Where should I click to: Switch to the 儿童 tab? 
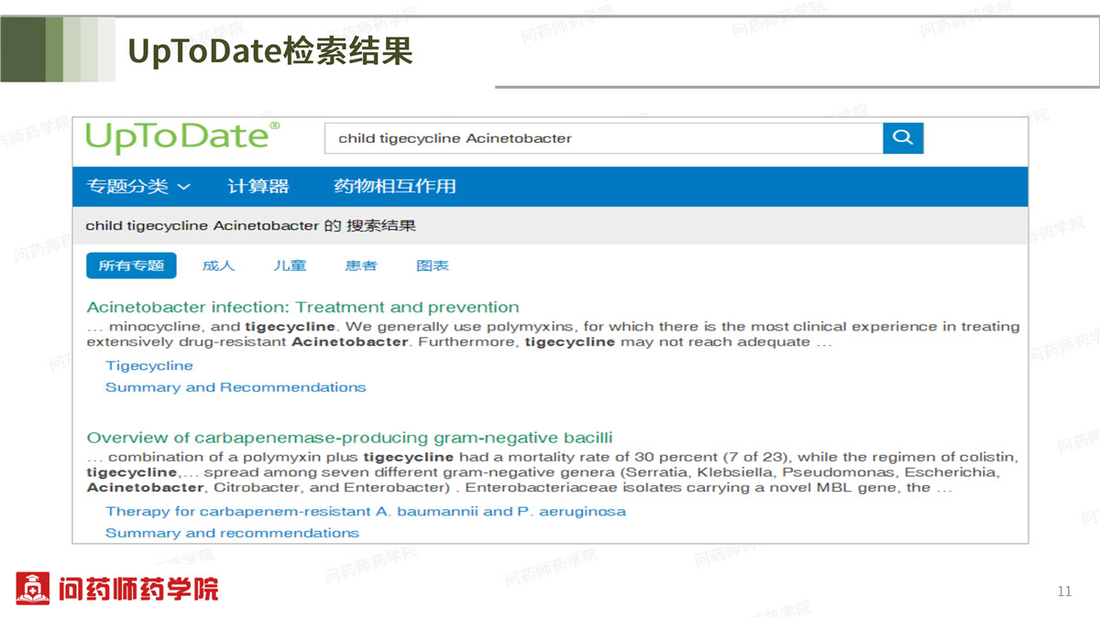290,266
